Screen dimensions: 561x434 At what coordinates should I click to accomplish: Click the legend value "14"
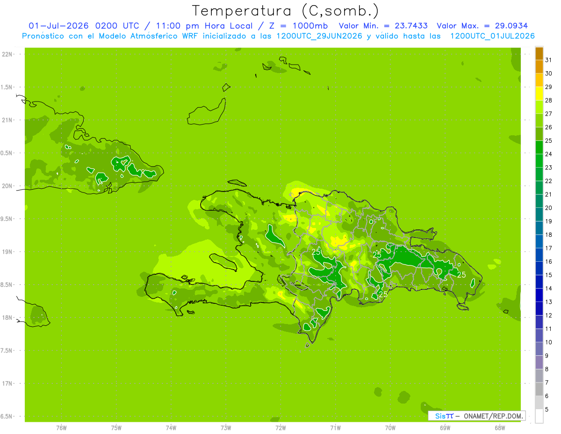549,288
